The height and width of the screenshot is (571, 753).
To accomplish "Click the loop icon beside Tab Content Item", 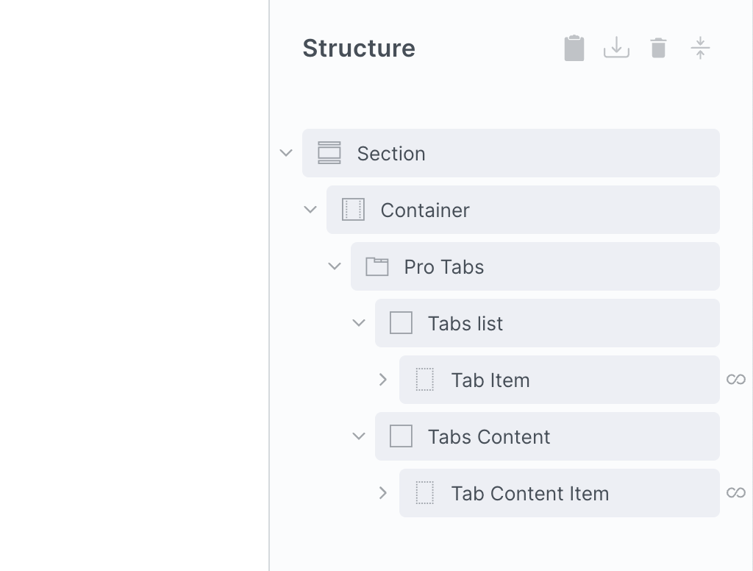I will [x=735, y=493].
